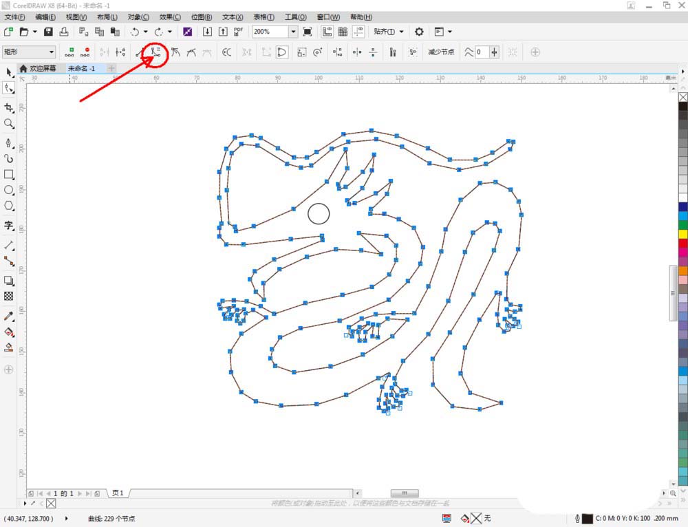Open the 对象(C) menu
Image resolution: width=688 pixels, height=527 pixels.
tap(138, 17)
